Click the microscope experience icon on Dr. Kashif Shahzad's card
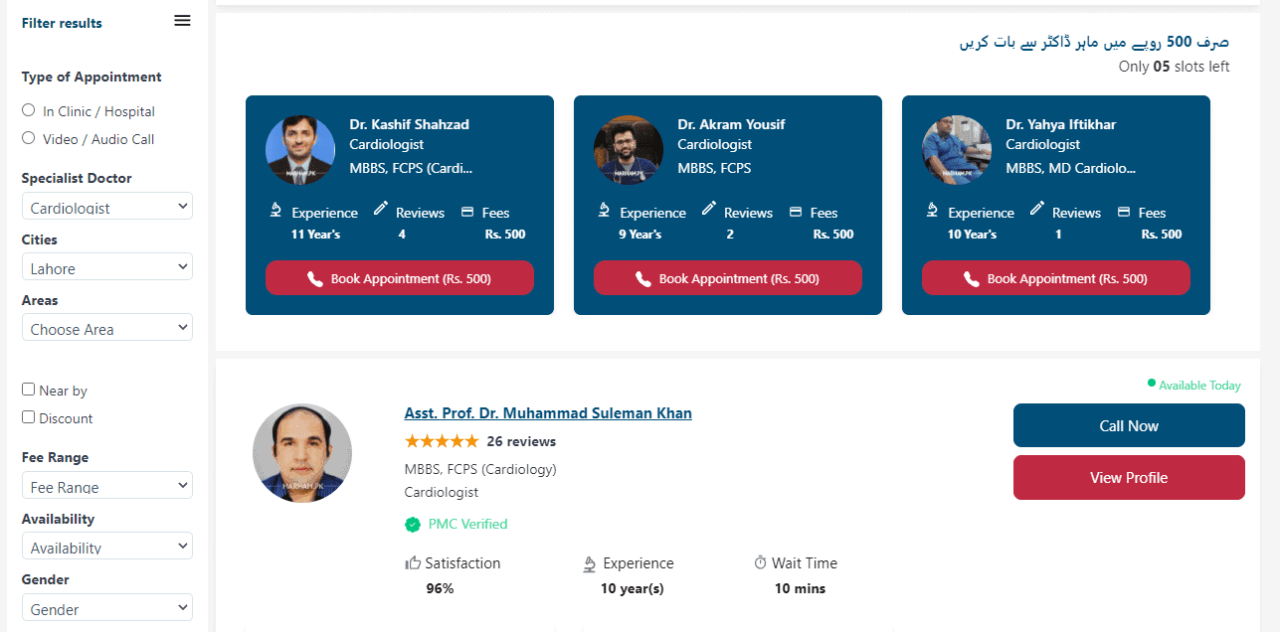The image size is (1280, 632). point(275,209)
